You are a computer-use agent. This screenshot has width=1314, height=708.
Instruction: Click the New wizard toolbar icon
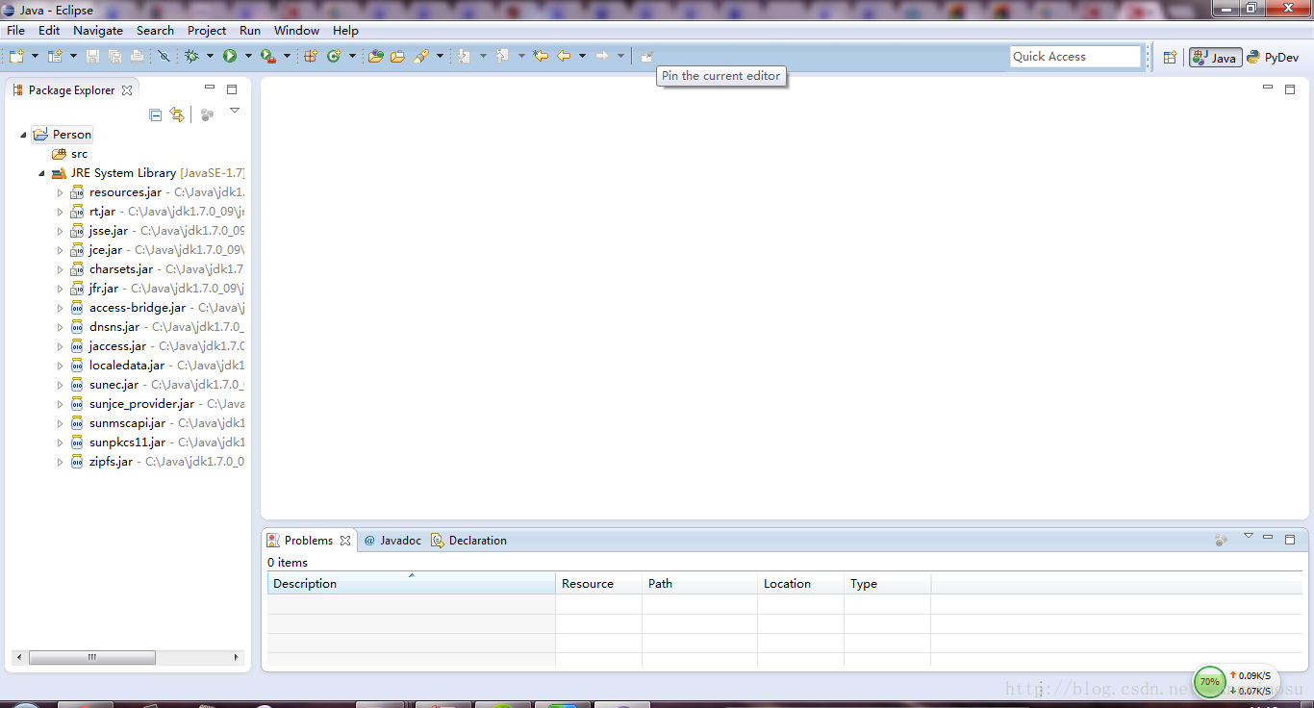point(17,57)
